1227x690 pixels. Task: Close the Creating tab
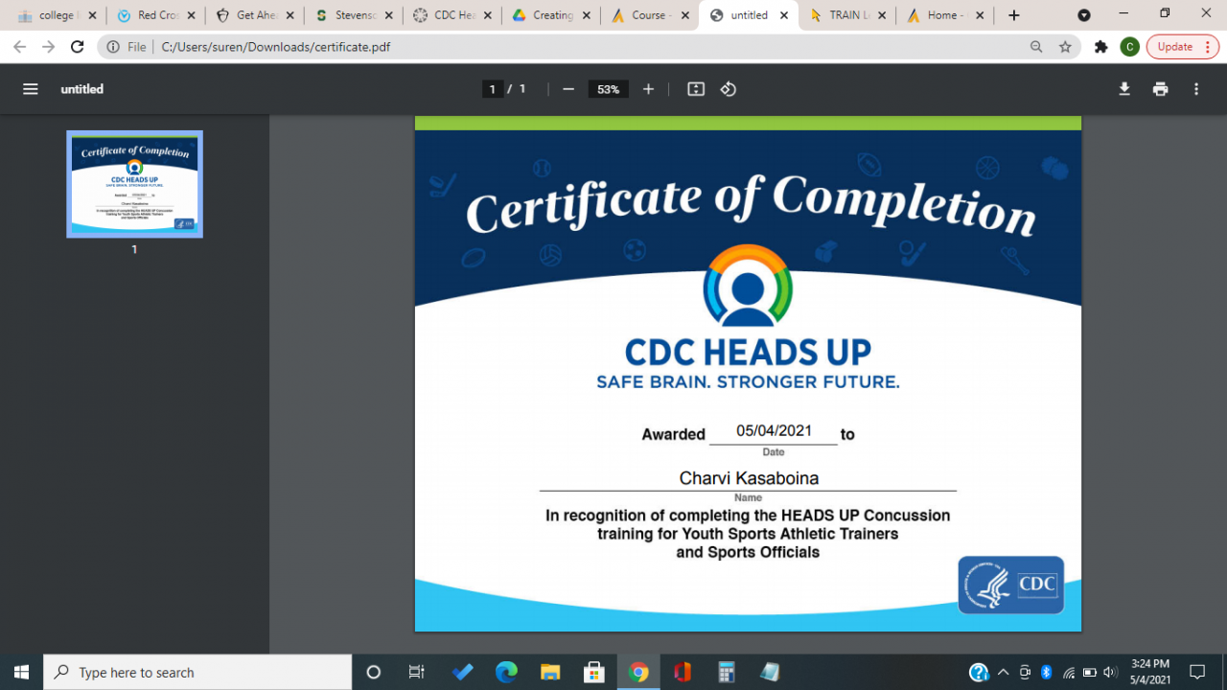click(589, 15)
